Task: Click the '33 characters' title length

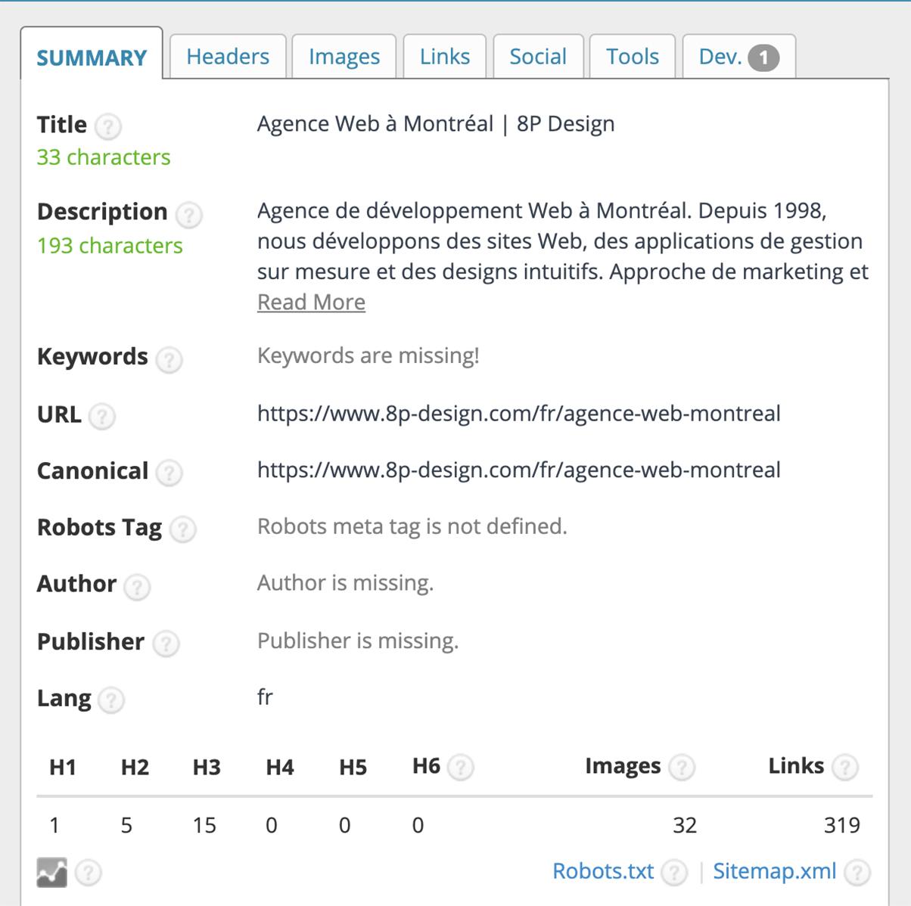Action: coord(104,157)
